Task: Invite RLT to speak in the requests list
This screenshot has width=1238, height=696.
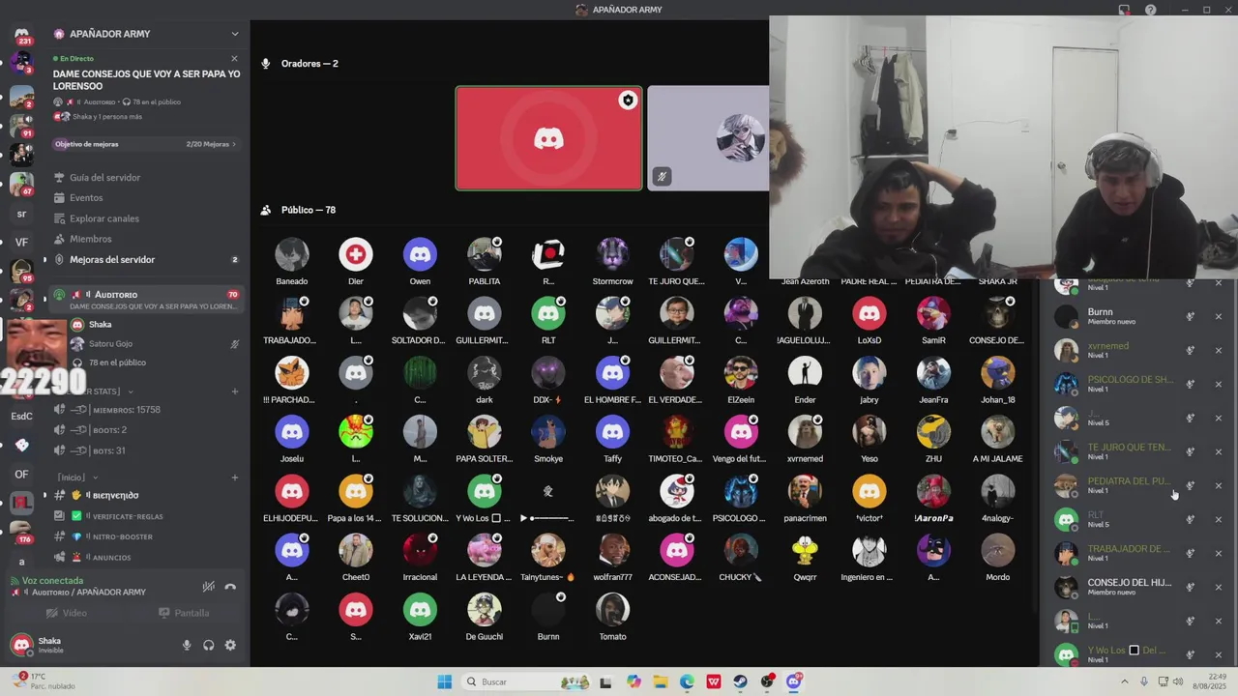Action: [1191, 519]
